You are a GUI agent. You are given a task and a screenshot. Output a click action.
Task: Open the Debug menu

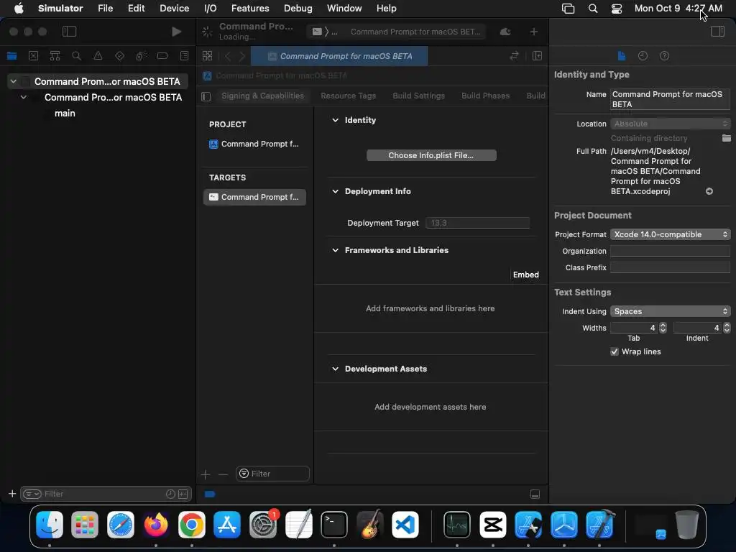point(298,8)
